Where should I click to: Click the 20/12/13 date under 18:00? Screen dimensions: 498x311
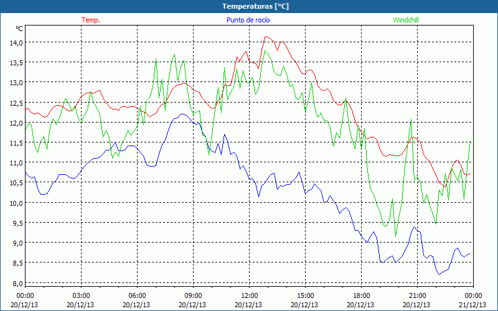point(360,305)
